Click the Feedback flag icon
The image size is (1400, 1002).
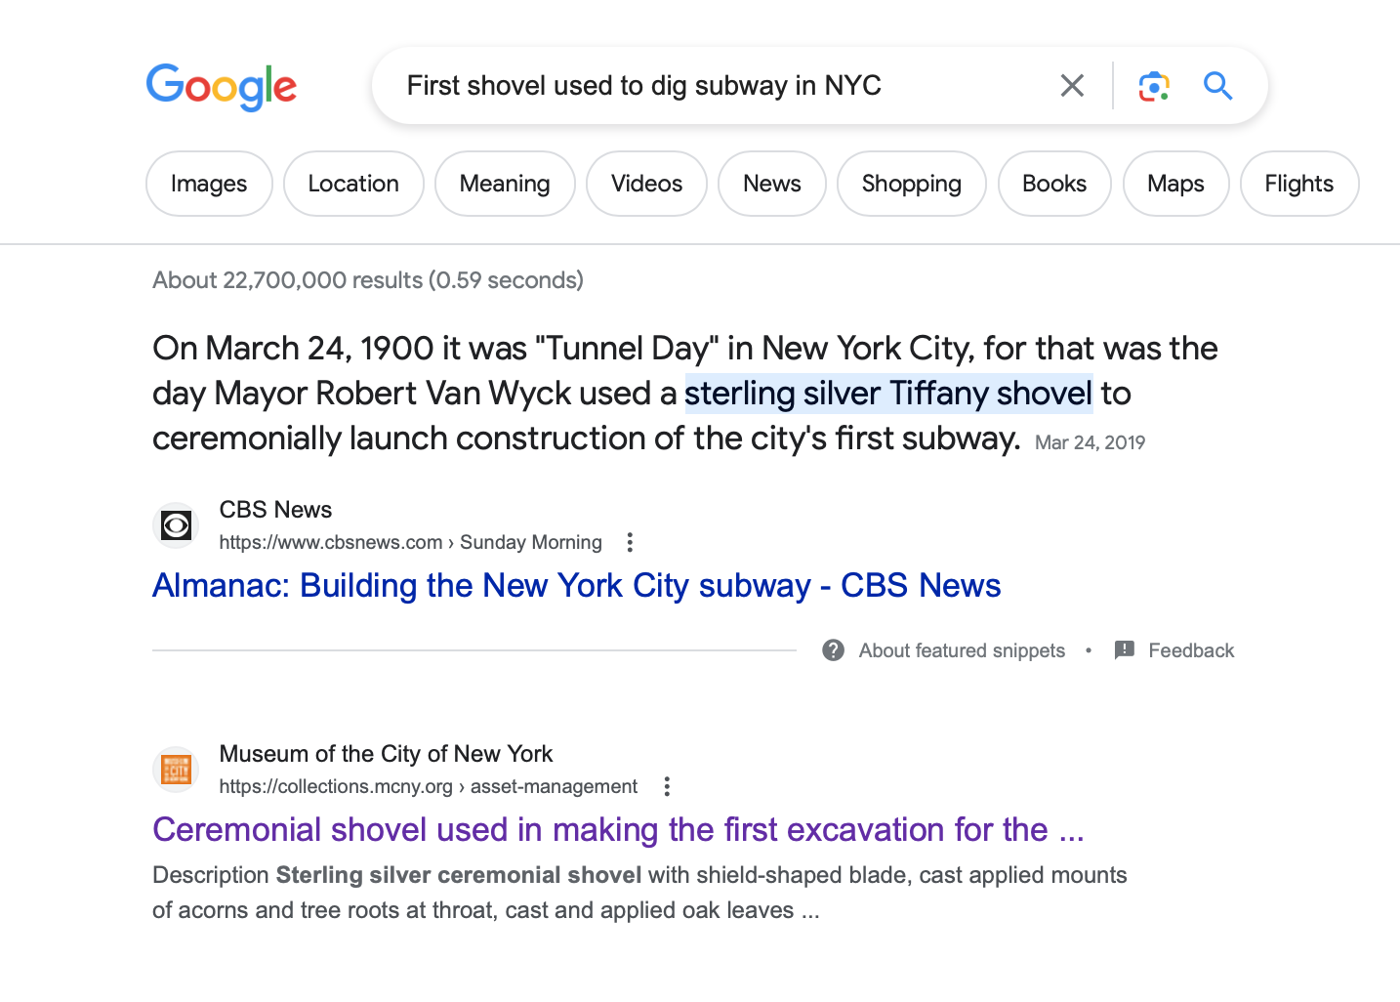coord(1125,650)
